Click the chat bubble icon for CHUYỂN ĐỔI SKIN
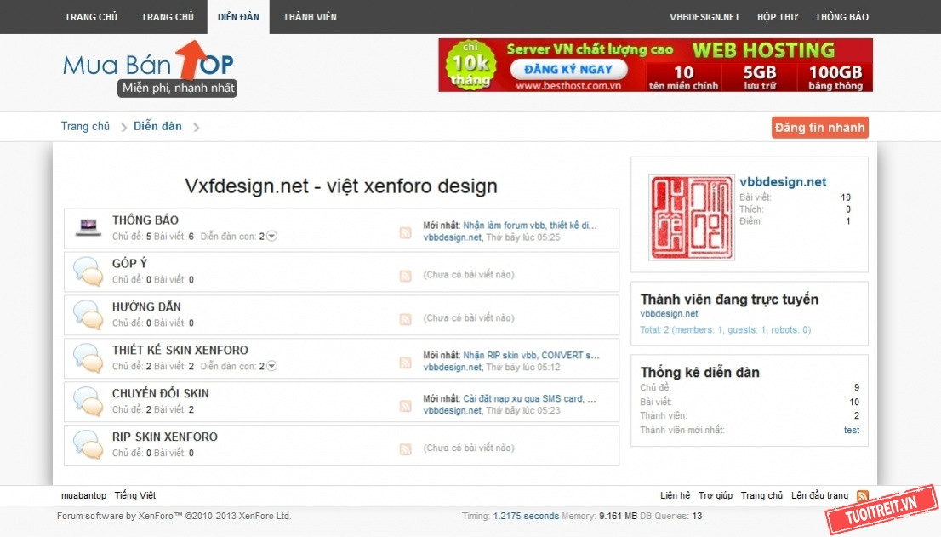 [88, 401]
